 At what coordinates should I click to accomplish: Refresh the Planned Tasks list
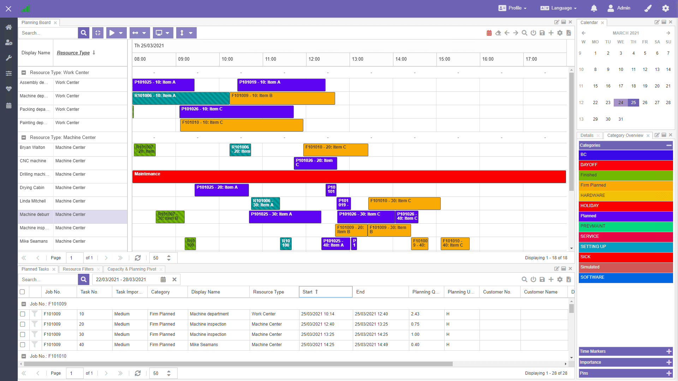tap(138, 373)
